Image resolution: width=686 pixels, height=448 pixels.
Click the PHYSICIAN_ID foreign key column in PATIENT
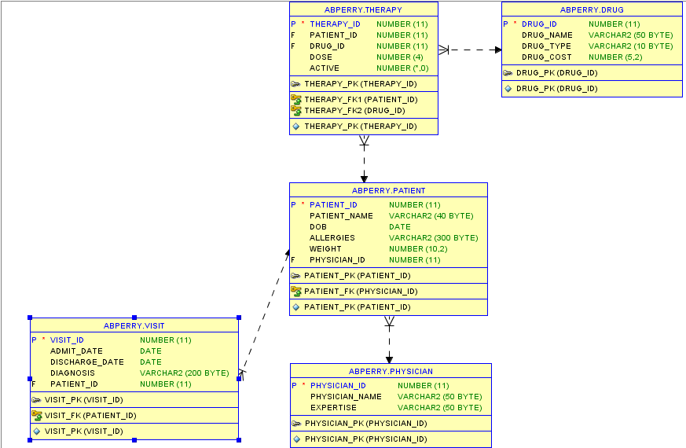(x=337, y=260)
